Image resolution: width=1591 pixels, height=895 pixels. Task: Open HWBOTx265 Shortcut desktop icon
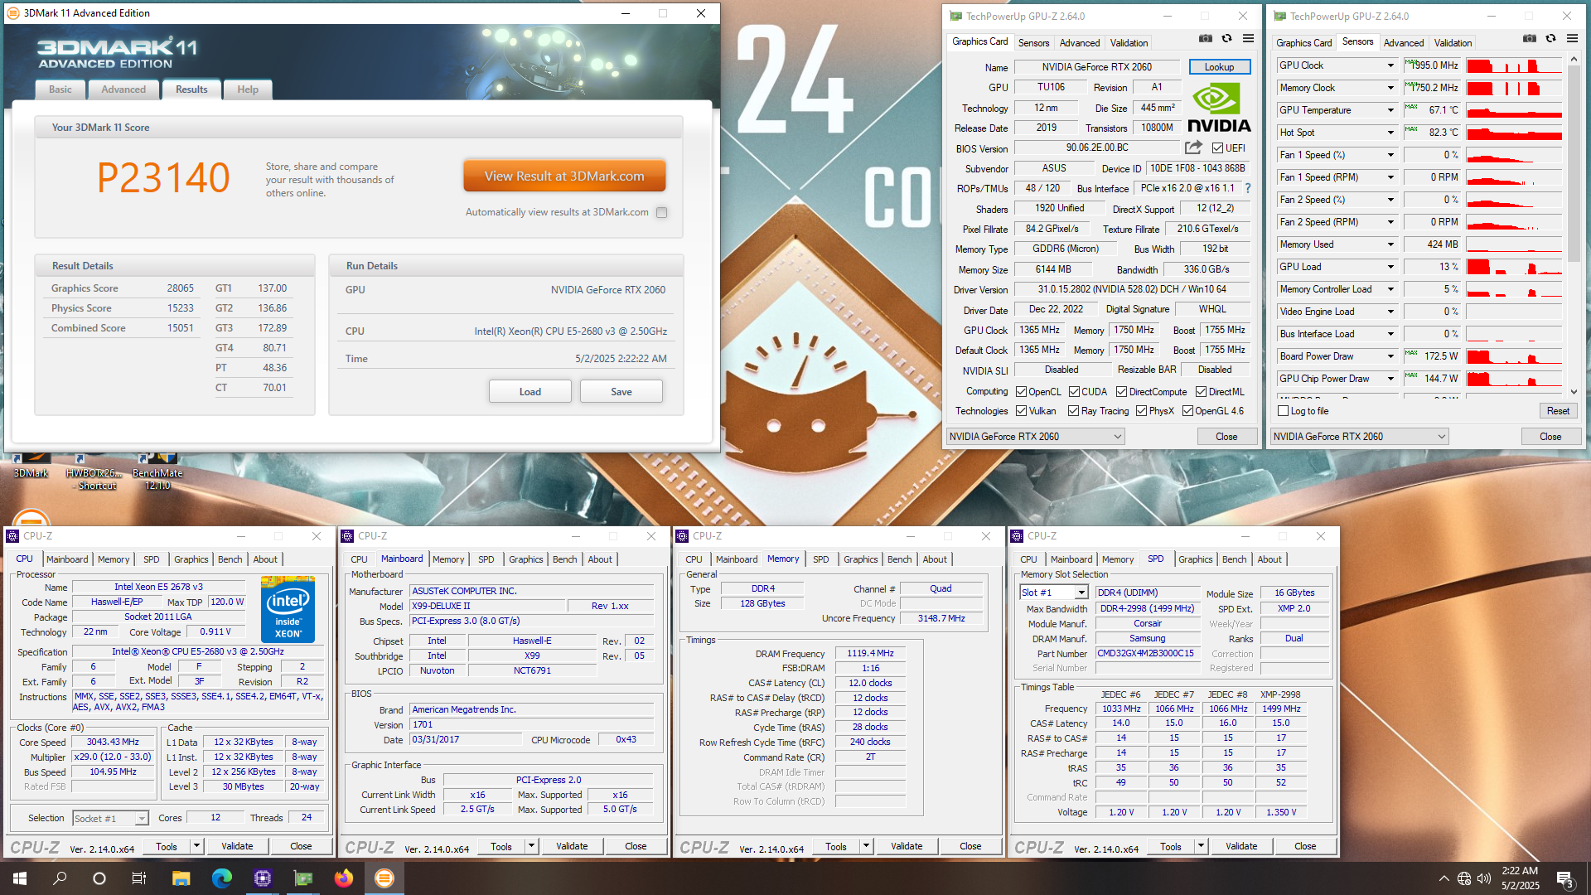[94, 472]
